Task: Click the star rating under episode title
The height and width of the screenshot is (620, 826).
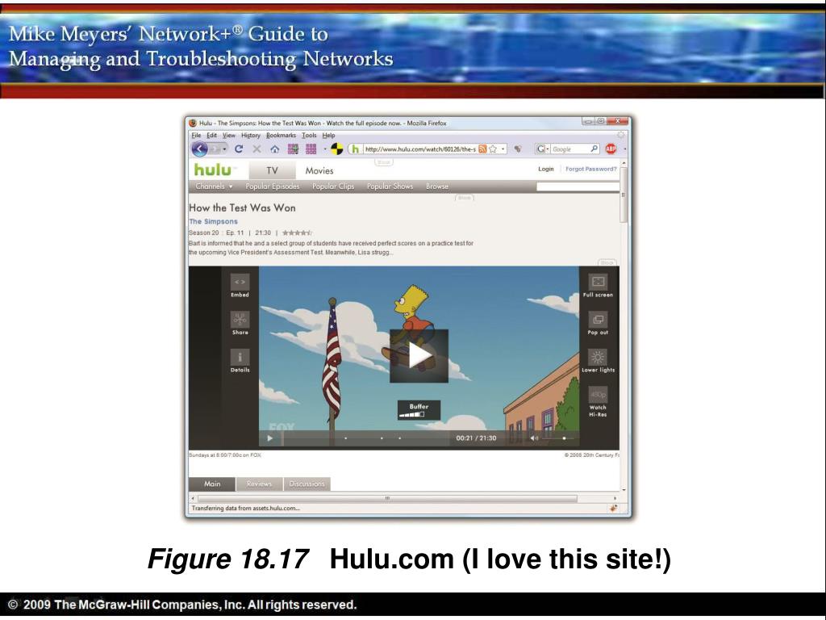Action: [297, 232]
